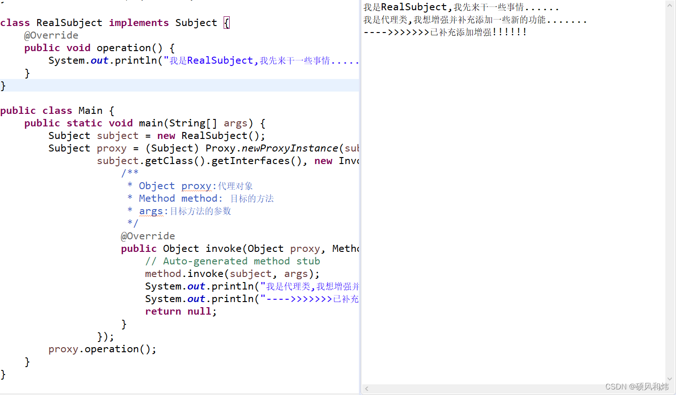The width and height of the screenshot is (676, 395).
Task: Click the 'proxy.operation();' line
Action: 102,349
